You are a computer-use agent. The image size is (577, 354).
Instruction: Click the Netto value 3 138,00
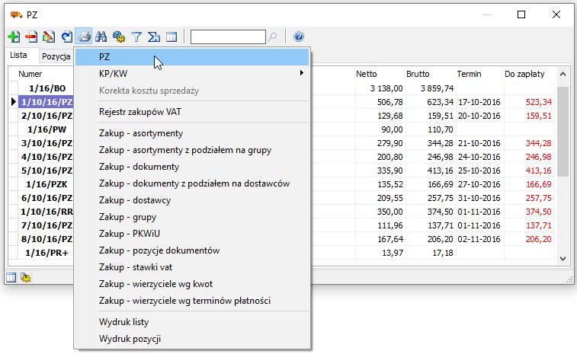386,88
